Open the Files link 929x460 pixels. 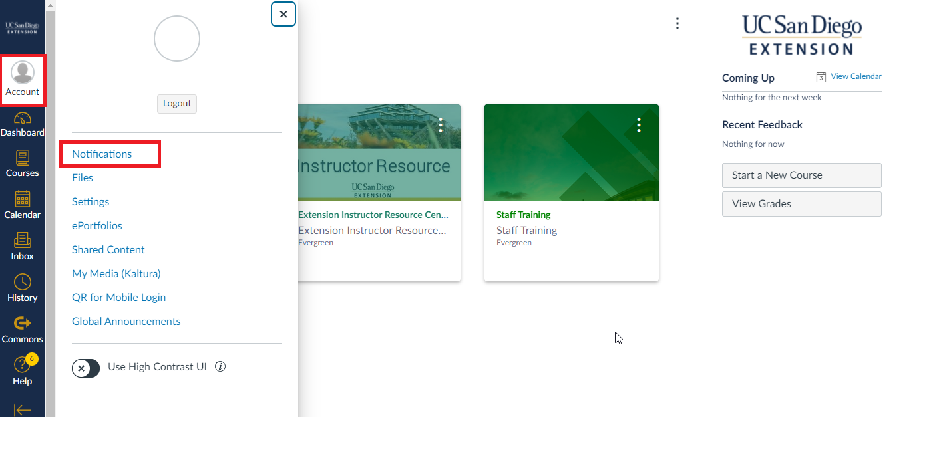click(83, 177)
